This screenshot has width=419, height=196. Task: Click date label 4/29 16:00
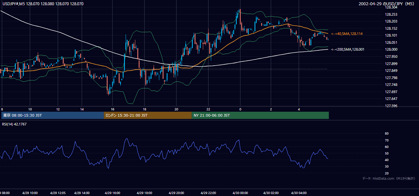click(x=112, y=193)
